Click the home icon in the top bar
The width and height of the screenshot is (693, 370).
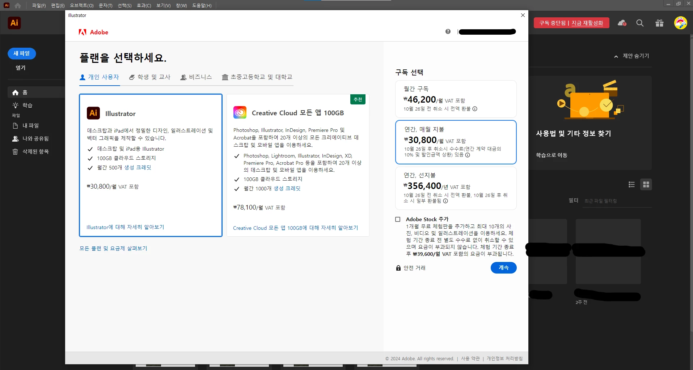pos(18,5)
